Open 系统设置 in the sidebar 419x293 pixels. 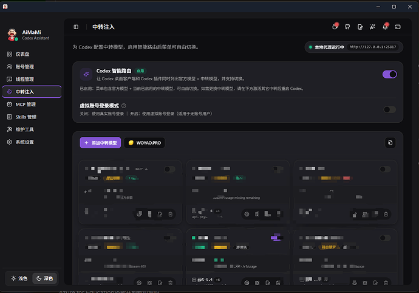[32, 142]
